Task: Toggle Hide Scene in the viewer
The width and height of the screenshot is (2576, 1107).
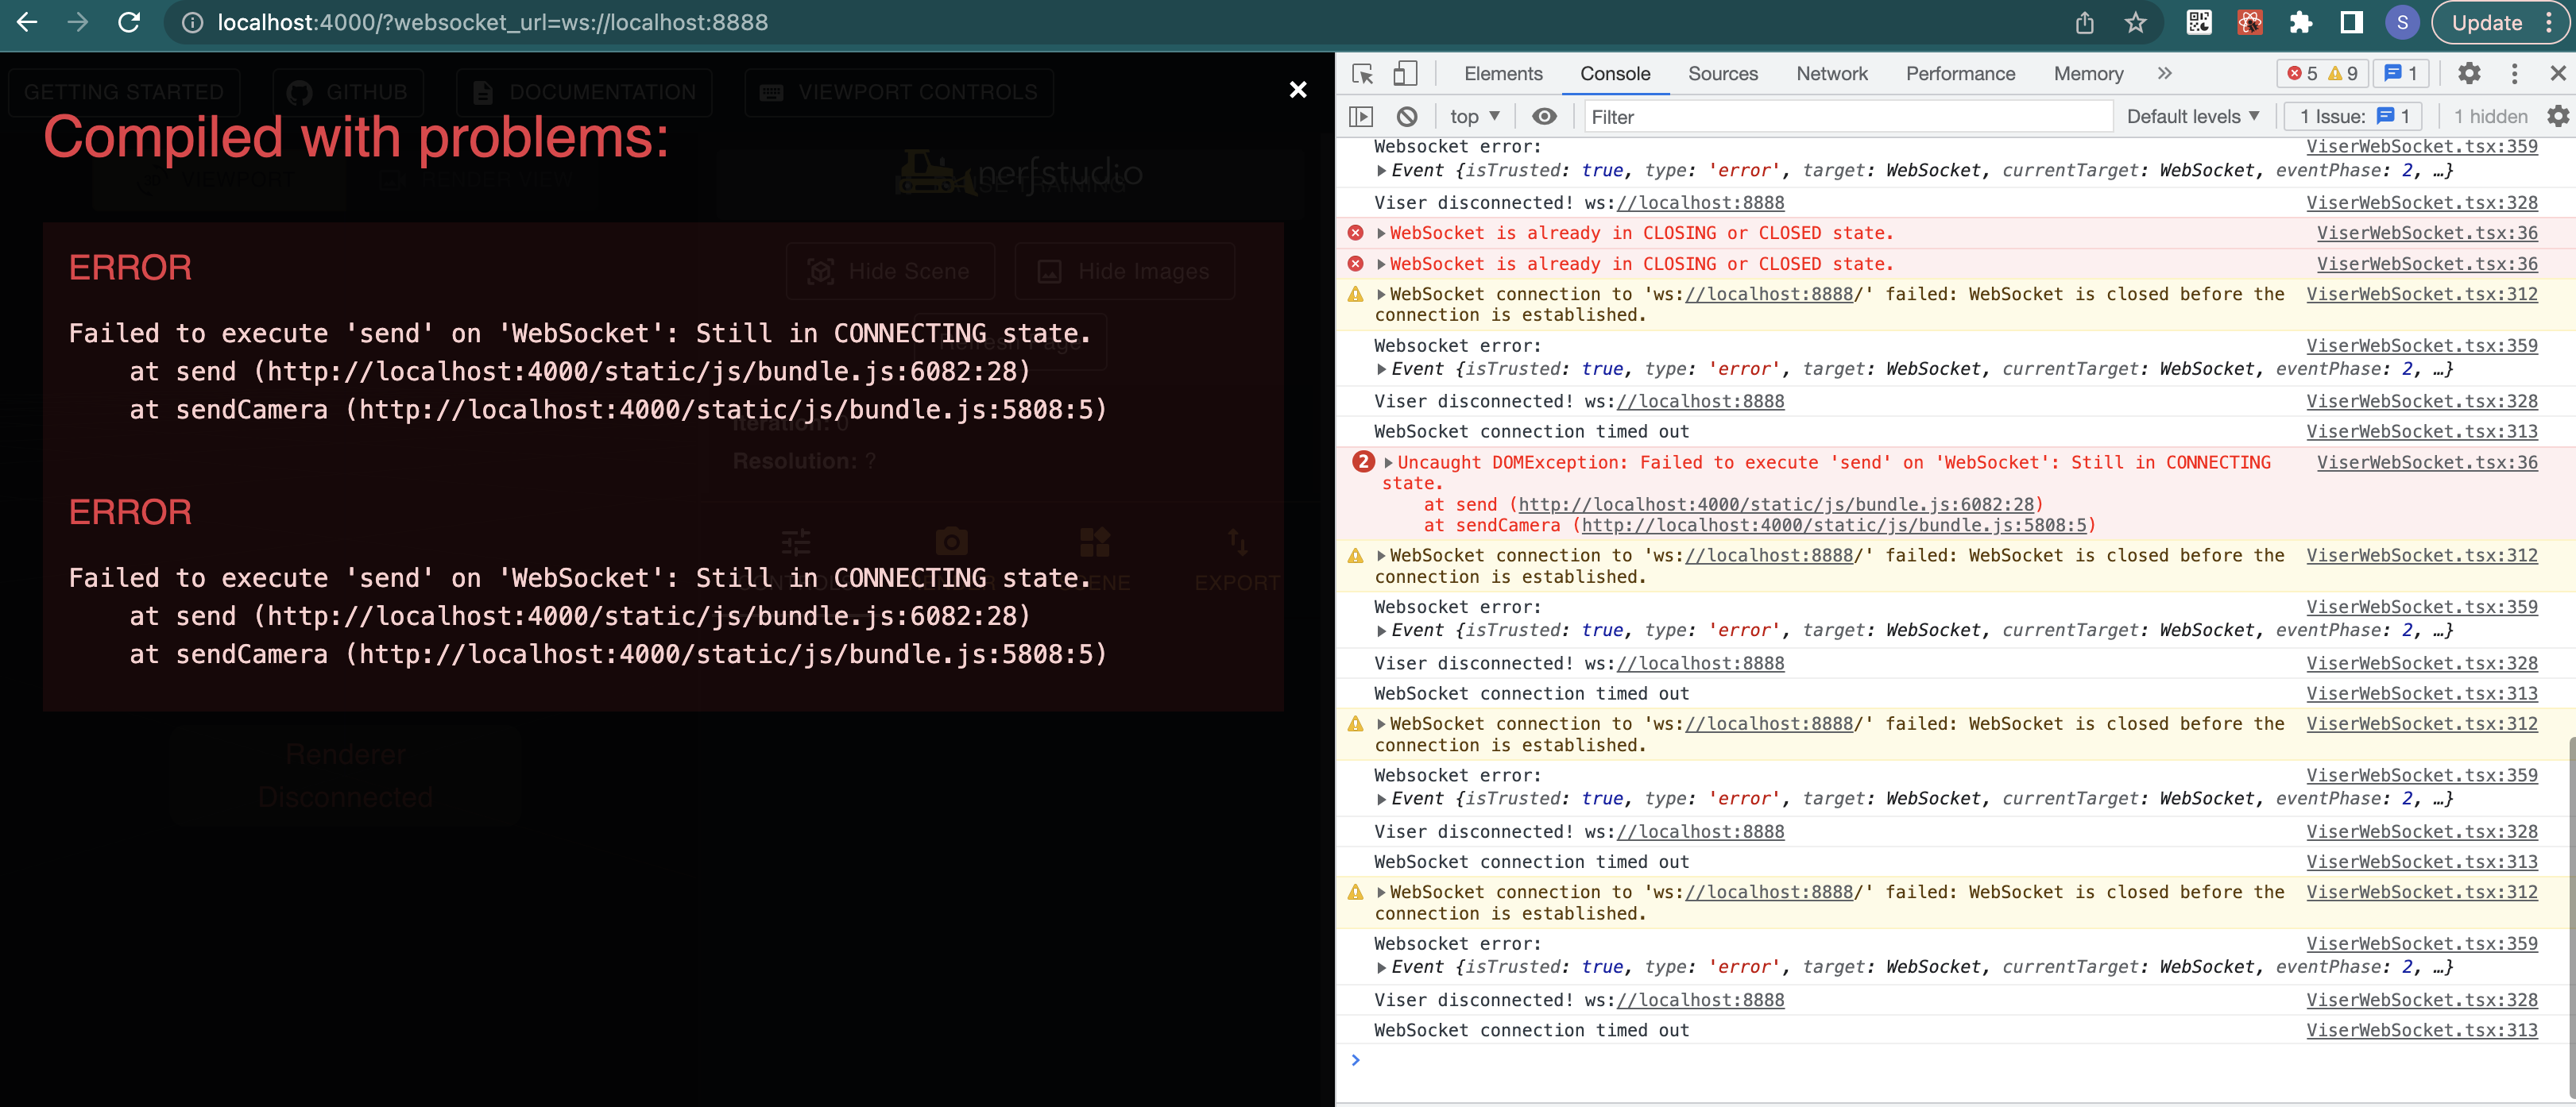Action: [x=889, y=271]
